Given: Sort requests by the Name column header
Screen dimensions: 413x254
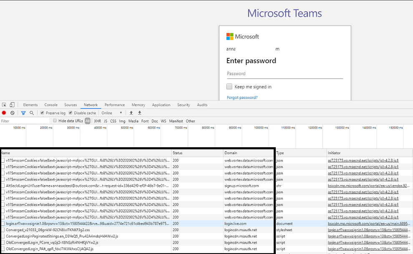Looking at the screenshot, I should pyautogui.click(x=86, y=153).
